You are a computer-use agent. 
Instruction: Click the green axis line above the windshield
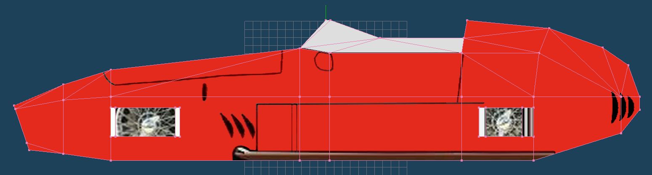tap(326, 12)
